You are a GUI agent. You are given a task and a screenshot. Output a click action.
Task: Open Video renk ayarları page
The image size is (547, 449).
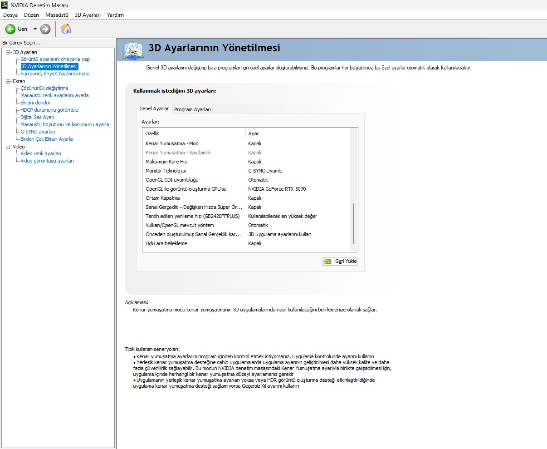click(41, 153)
